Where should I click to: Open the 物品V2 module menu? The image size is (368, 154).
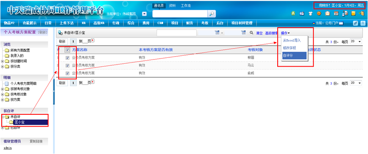click(9, 23)
